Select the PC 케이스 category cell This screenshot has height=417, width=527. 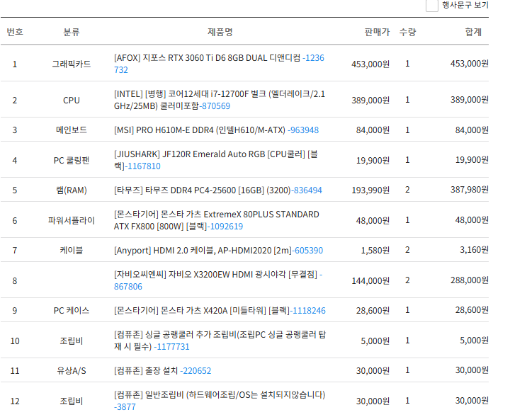click(x=72, y=311)
